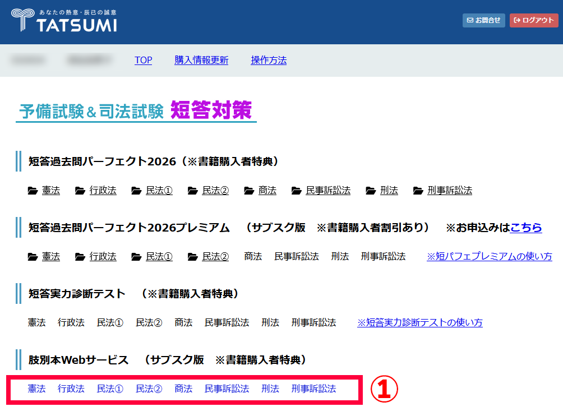Click the folder icon beside 刑事訴訟法 in 短答過去問パーフェクト2026
This screenshot has width=563, height=416.
[418, 191]
